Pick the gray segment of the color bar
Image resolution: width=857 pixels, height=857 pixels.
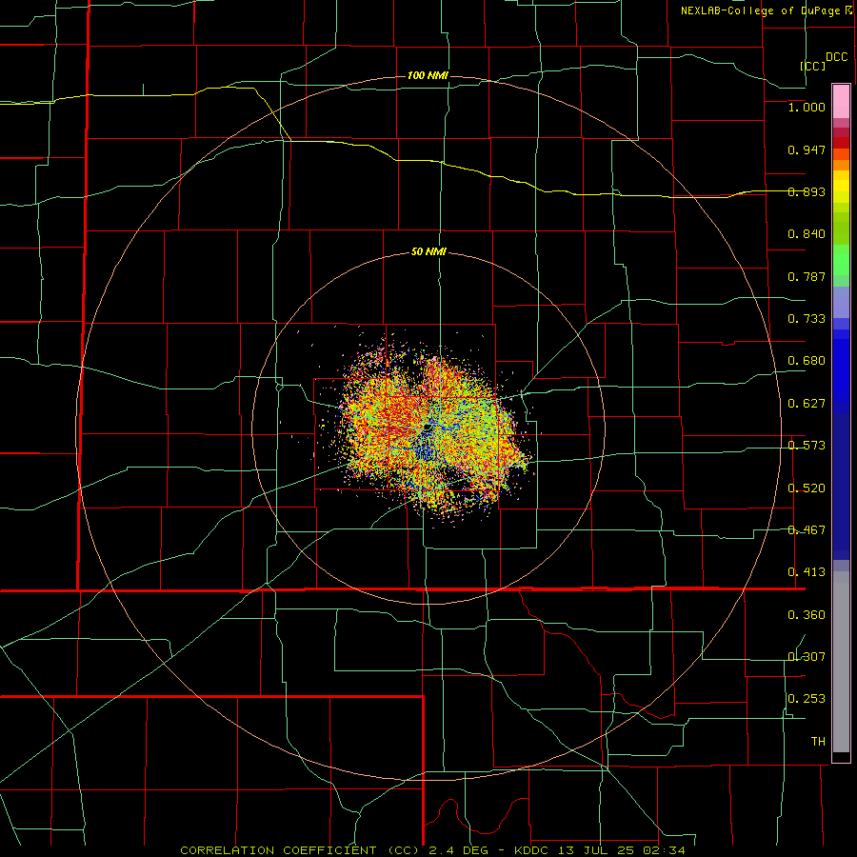pyautogui.click(x=841, y=662)
